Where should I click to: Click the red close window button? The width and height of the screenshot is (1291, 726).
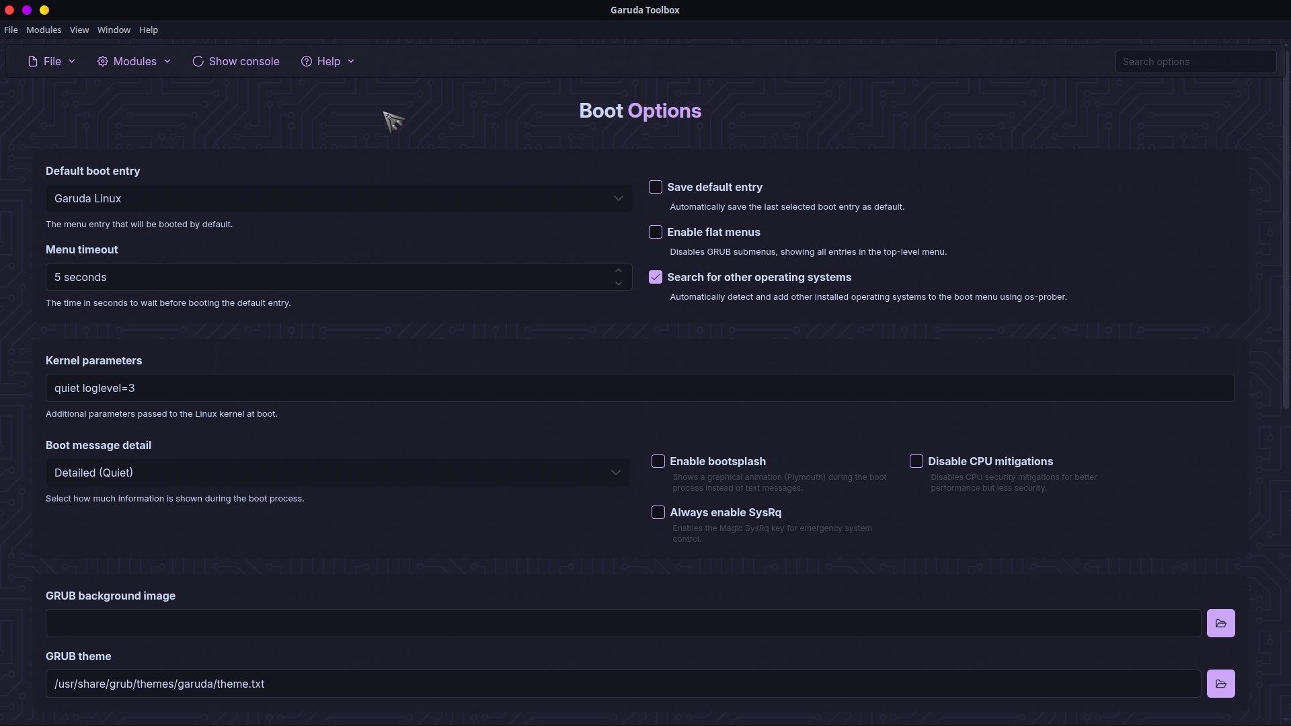click(x=9, y=10)
